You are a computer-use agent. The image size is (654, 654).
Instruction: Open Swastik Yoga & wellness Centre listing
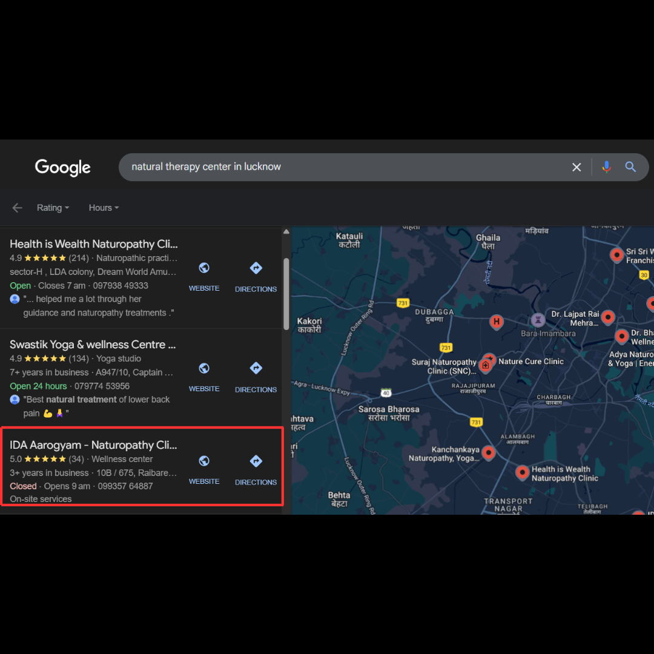pyautogui.click(x=93, y=345)
